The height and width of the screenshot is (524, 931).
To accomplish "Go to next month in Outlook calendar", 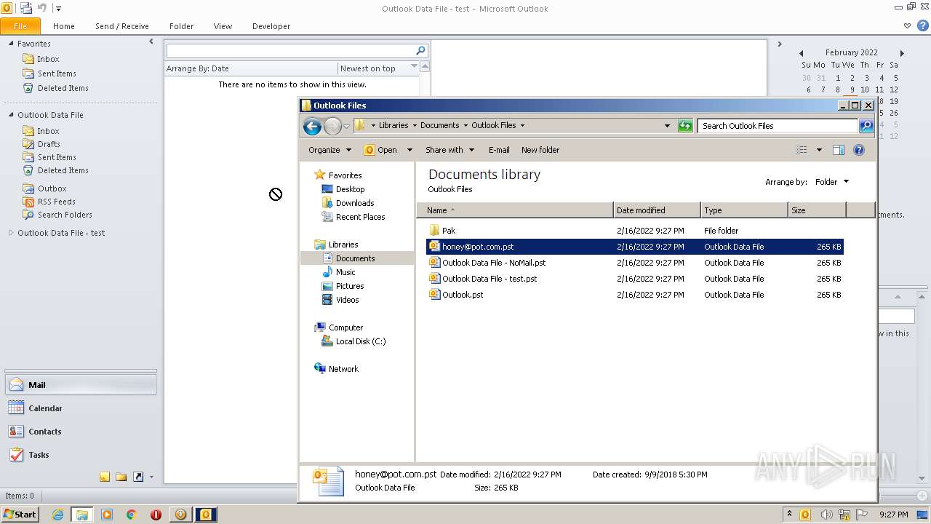I will click(x=902, y=53).
